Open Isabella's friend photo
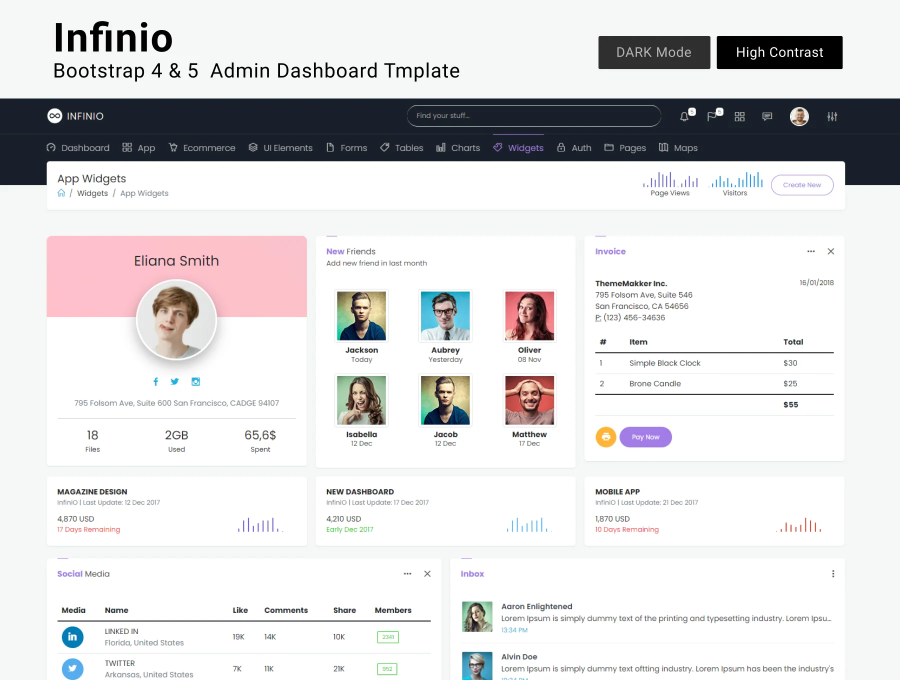Viewport: 900px width, 680px height. pyautogui.click(x=361, y=400)
